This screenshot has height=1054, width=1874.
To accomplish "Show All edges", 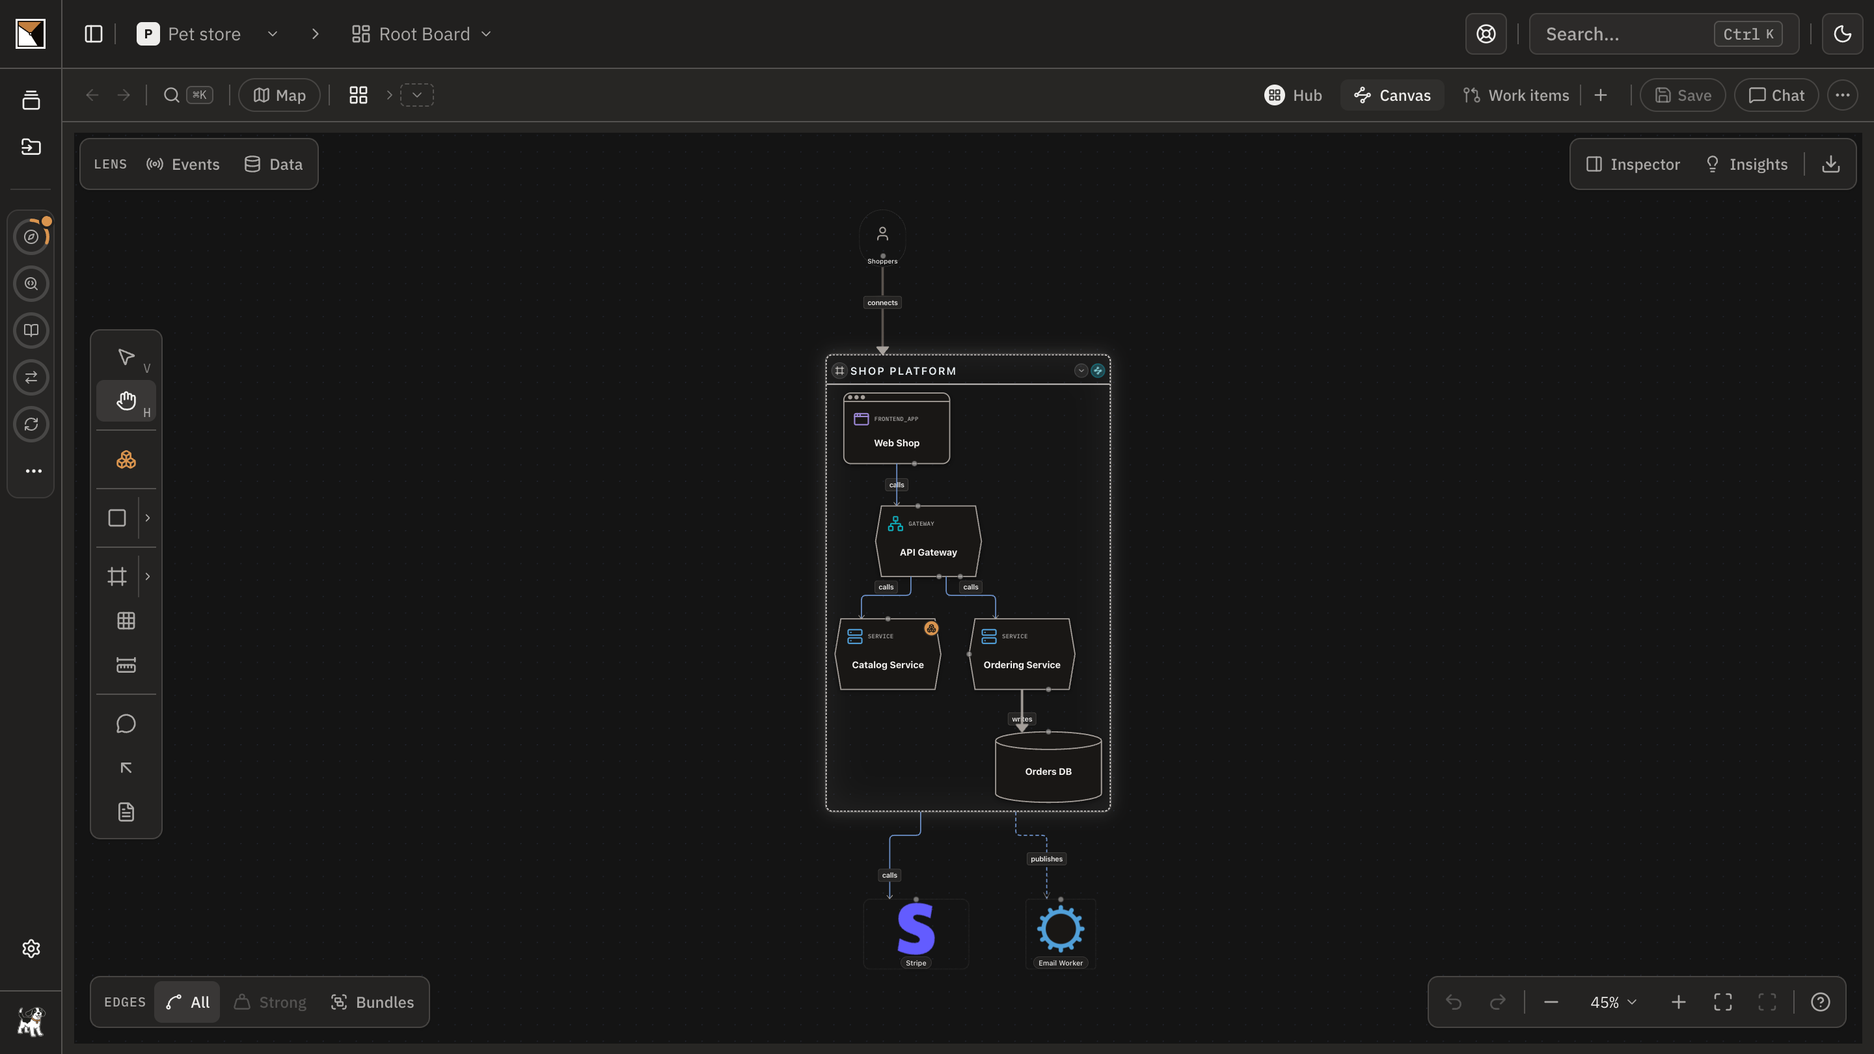I will [187, 1003].
